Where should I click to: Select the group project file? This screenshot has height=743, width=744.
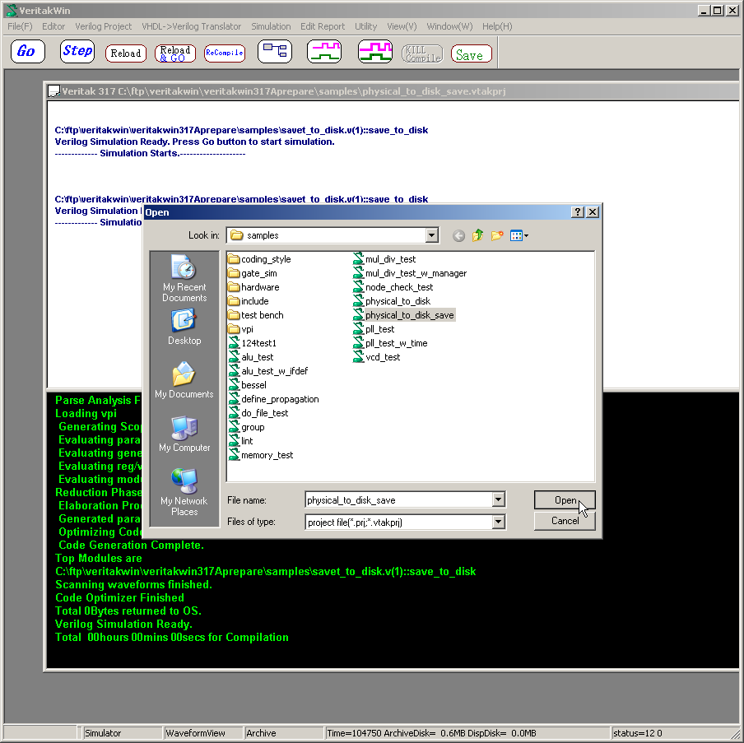point(246,427)
